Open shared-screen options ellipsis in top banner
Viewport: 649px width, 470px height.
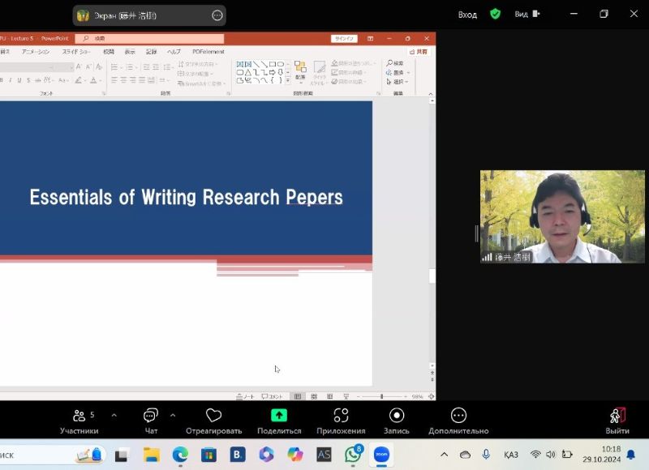(217, 15)
